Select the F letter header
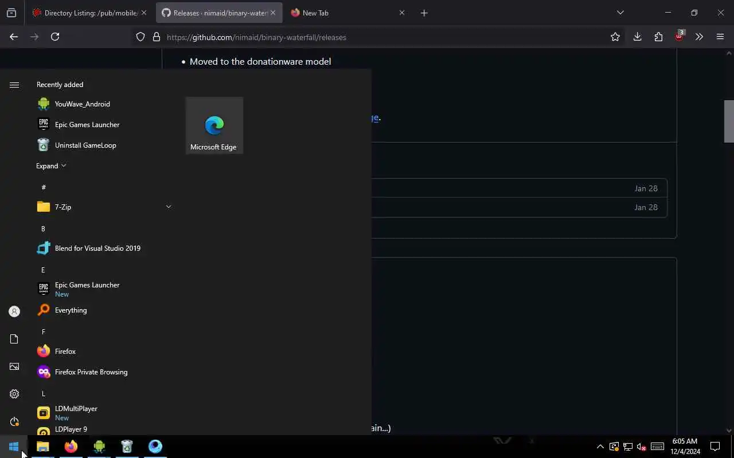734x458 pixels. click(x=43, y=331)
